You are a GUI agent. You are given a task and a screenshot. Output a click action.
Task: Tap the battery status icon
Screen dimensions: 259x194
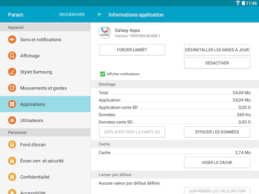243,3
